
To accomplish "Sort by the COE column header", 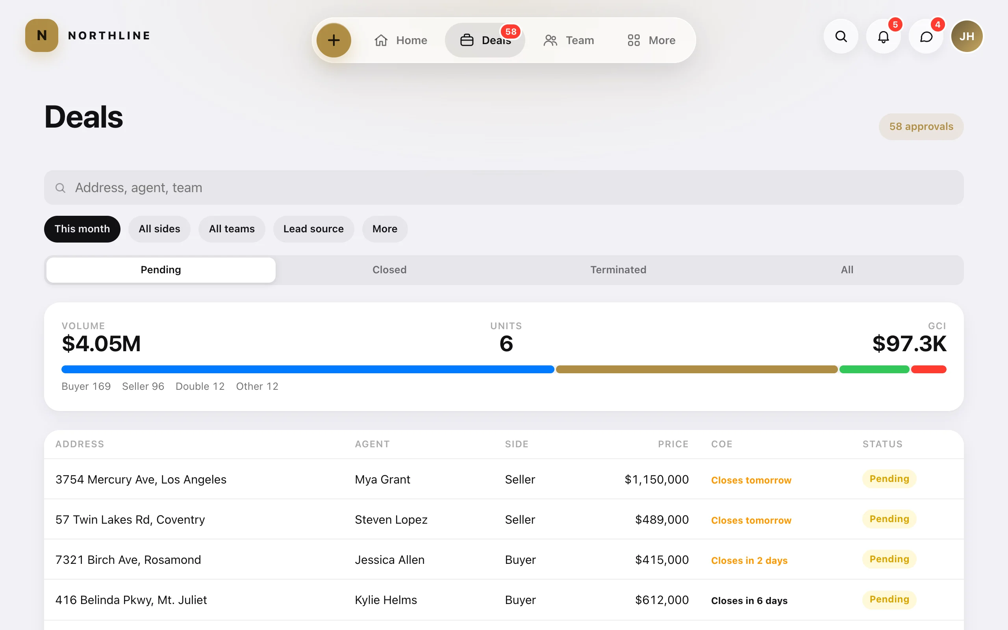I will tap(721, 444).
